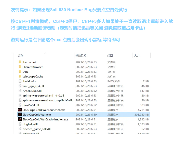Click the .battle.net folder name
This screenshot has height=141, width=187.
click(x=29, y=62)
